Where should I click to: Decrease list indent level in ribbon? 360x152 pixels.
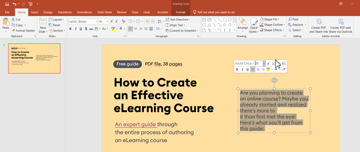tap(147, 21)
